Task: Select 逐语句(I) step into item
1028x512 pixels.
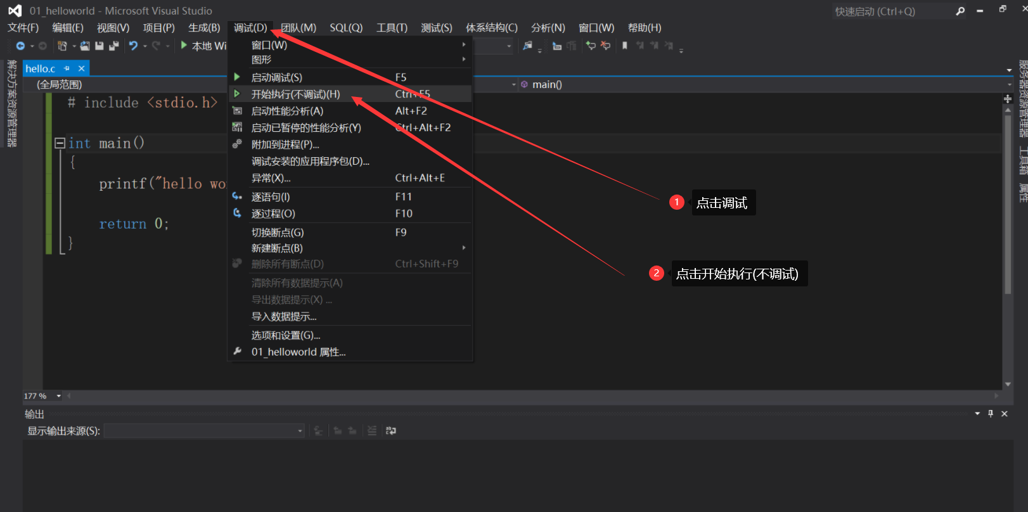Action: click(350, 197)
